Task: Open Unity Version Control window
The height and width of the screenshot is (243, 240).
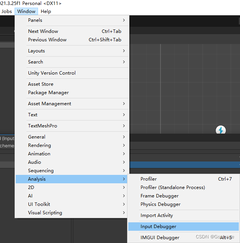Action: coord(72,73)
